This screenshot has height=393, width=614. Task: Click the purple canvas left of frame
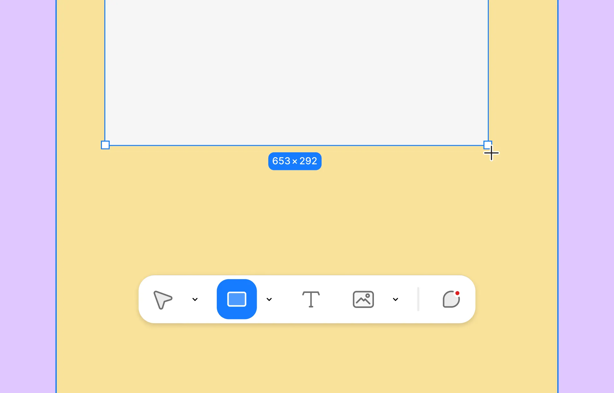click(28, 196)
